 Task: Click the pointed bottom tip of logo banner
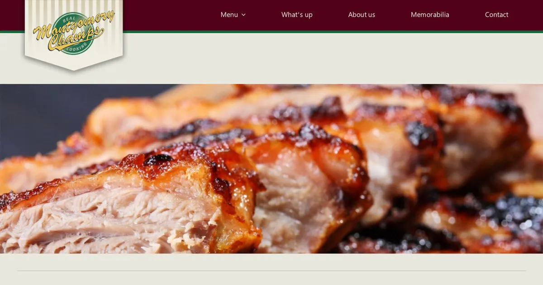tap(74, 68)
